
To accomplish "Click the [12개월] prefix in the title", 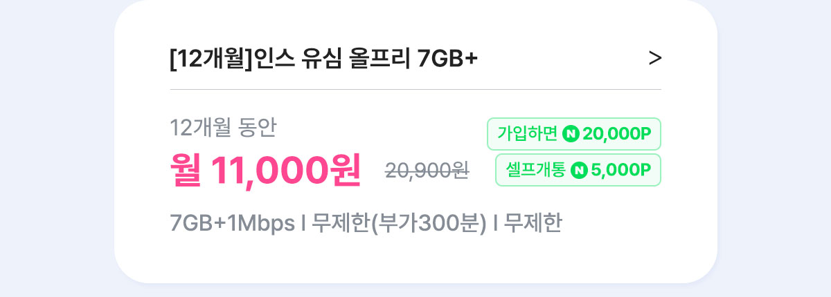I will pos(213,59).
